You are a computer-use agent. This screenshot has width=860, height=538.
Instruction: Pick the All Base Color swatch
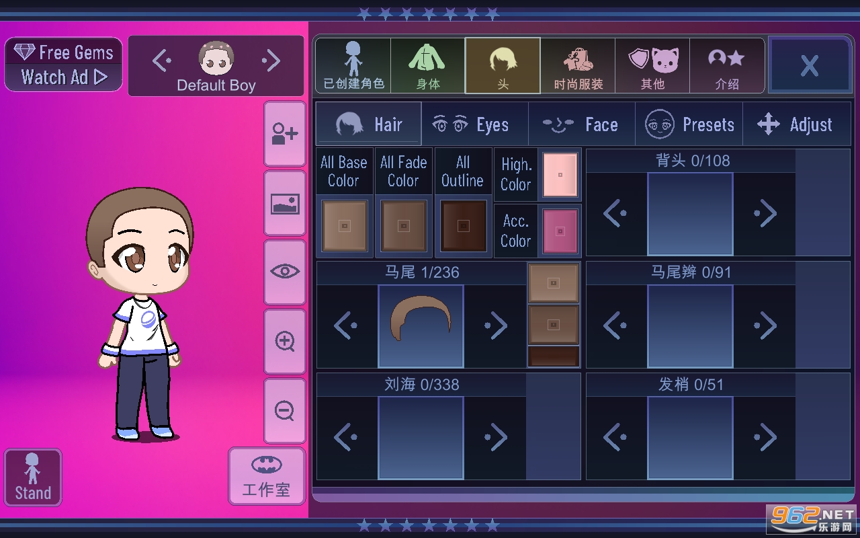(345, 227)
